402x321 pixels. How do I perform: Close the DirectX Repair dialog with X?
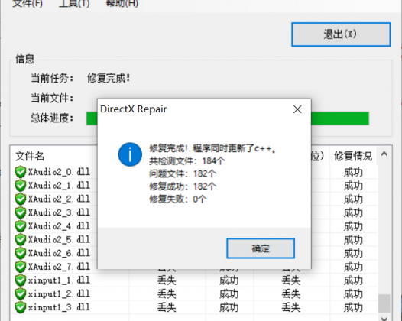pos(297,109)
